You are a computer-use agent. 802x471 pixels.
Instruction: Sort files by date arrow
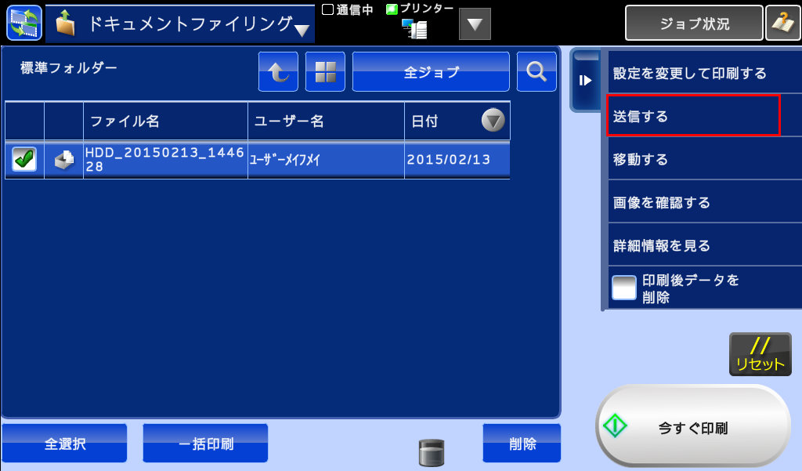tap(493, 121)
